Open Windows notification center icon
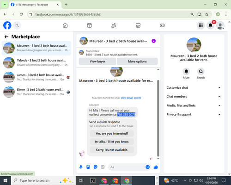Viewport: 231px width, 185px height. point(224,180)
